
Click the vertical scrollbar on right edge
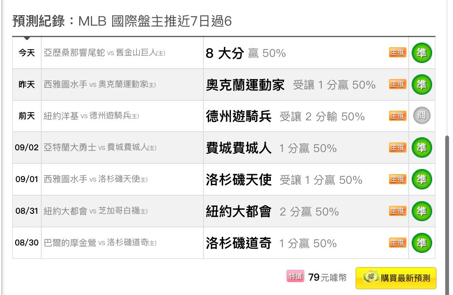click(447, 214)
